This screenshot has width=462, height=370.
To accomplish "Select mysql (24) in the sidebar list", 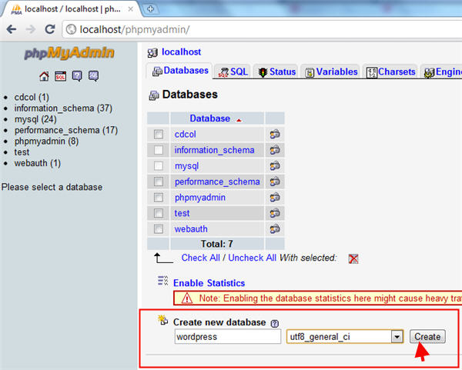I will pyautogui.click(x=35, y=119).
